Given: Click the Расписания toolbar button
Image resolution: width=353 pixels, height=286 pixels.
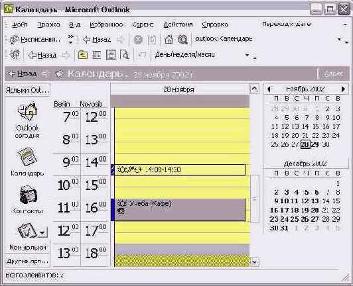Looking at the screenshot, I should pos(35,40).
